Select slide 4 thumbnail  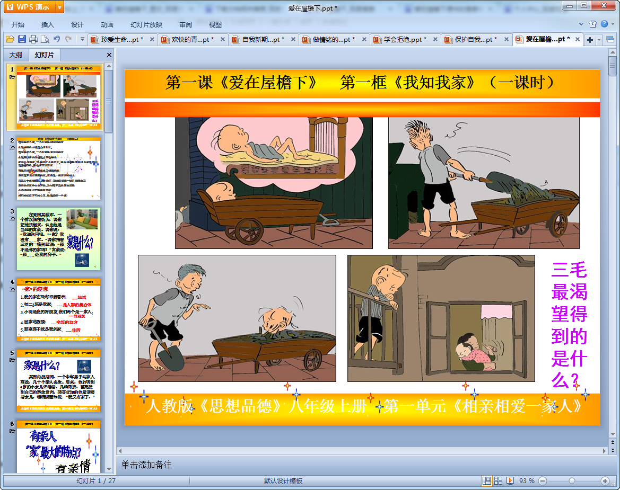coord(58,310)
